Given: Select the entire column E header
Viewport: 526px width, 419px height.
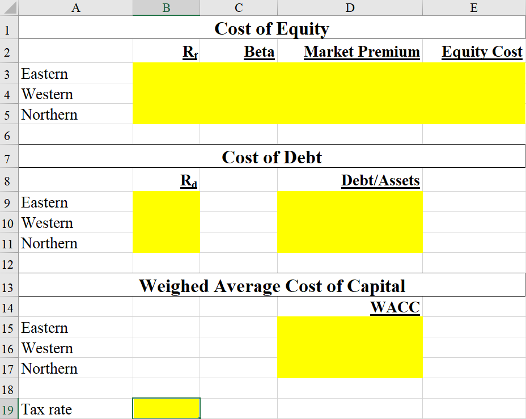Looking at the screenshot, I should 473,7.
